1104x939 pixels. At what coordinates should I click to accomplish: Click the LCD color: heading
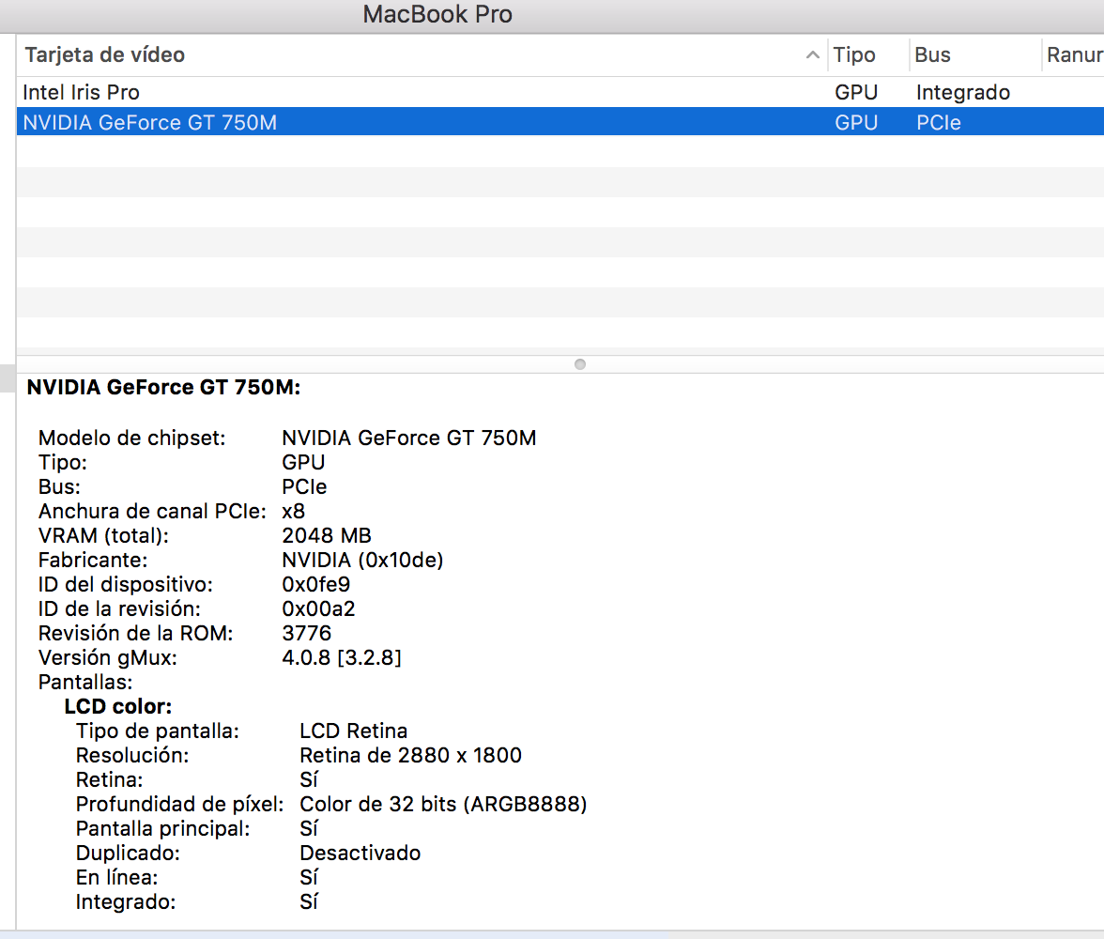[x=118, y=706]
